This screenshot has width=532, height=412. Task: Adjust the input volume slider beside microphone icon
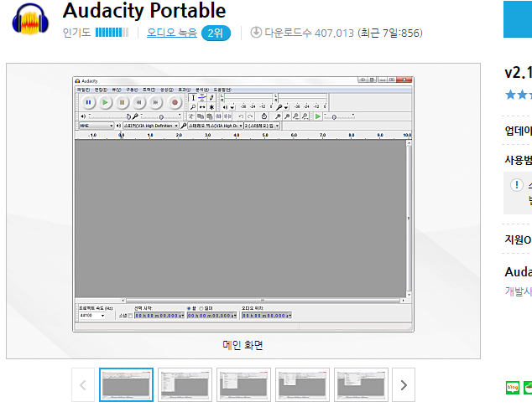pos(160,116)
